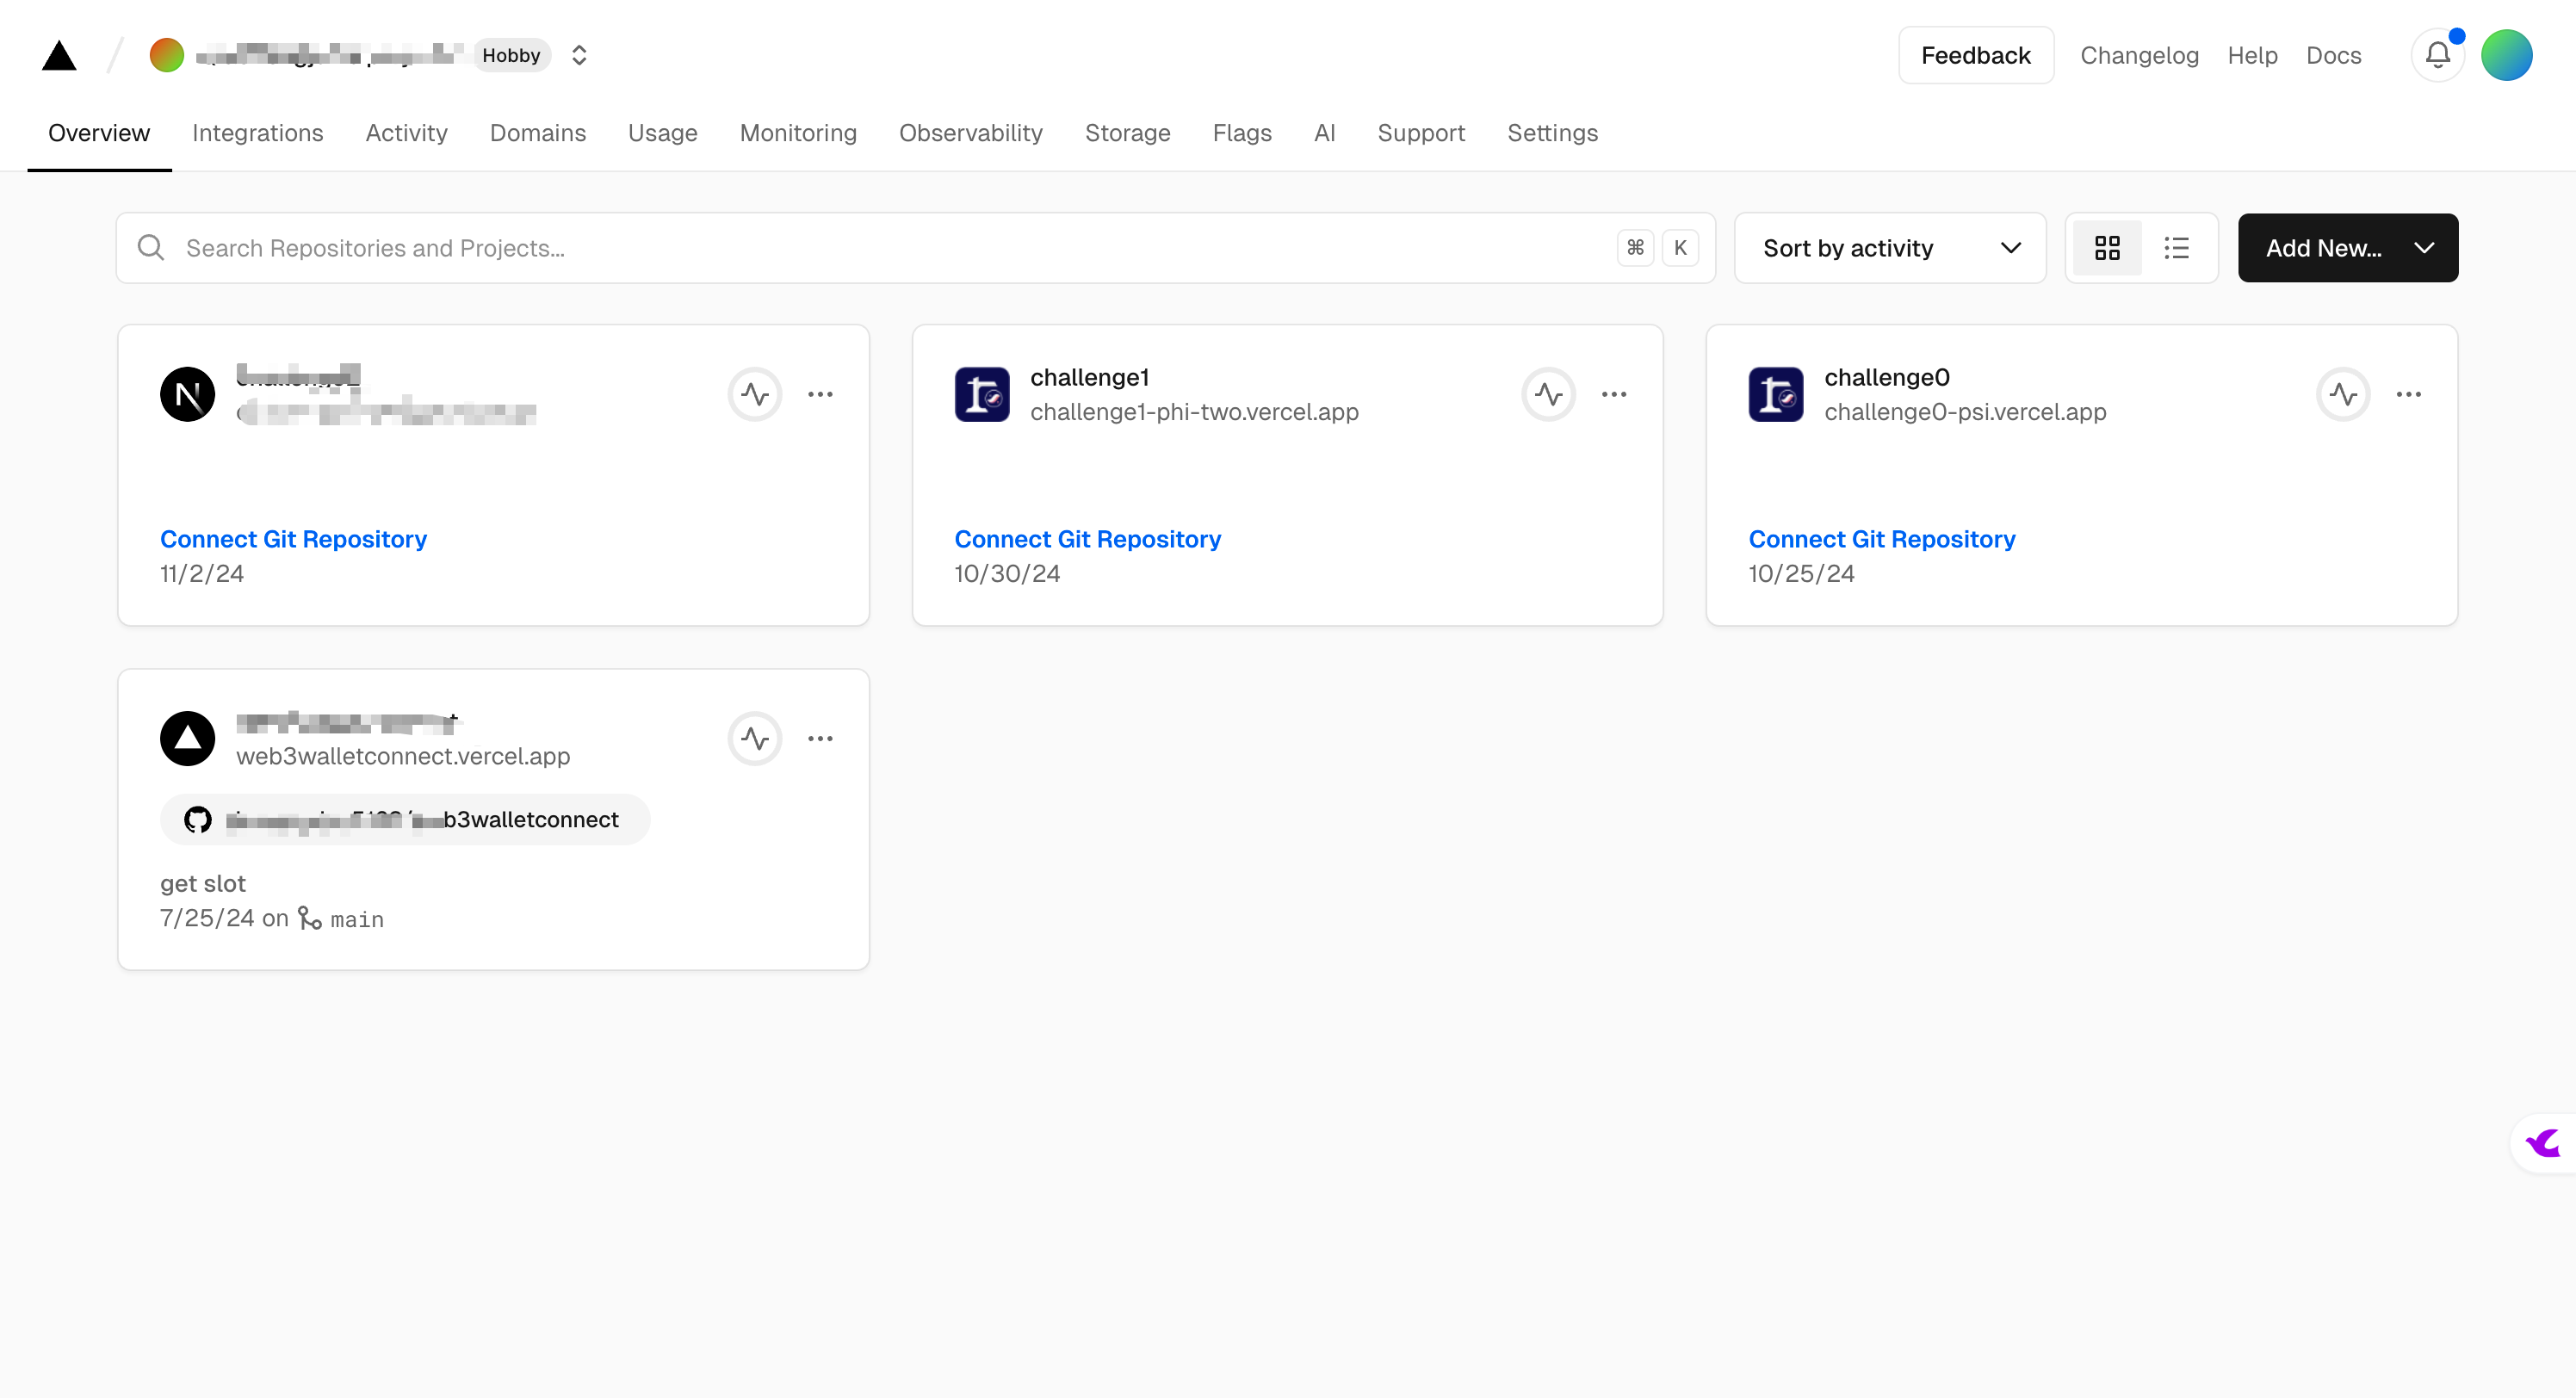Click the Hobby plan badge
The width and height of the screenshot is (2576, 1398).
(511, 55)
